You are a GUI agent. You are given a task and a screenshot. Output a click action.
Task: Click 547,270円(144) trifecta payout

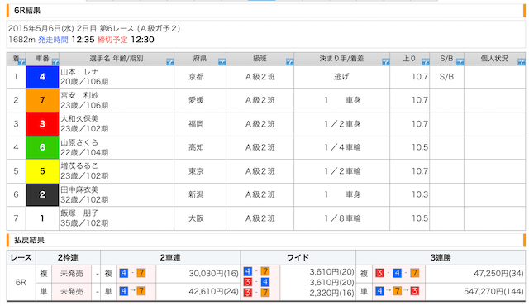coord(493,291)
